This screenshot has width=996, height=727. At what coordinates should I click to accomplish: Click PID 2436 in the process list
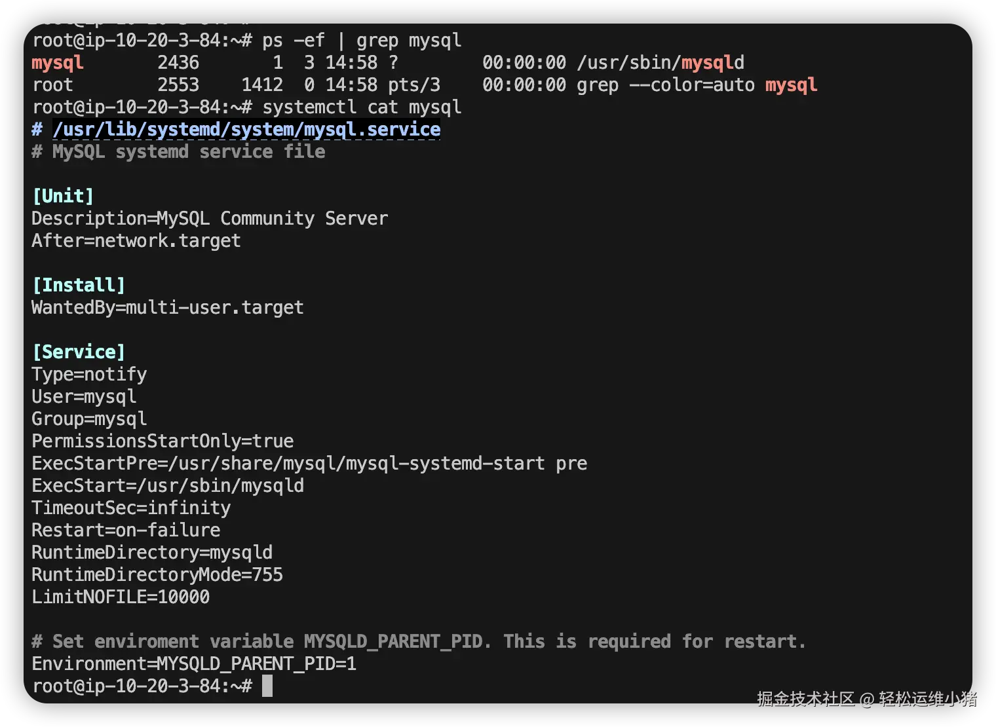178,63
